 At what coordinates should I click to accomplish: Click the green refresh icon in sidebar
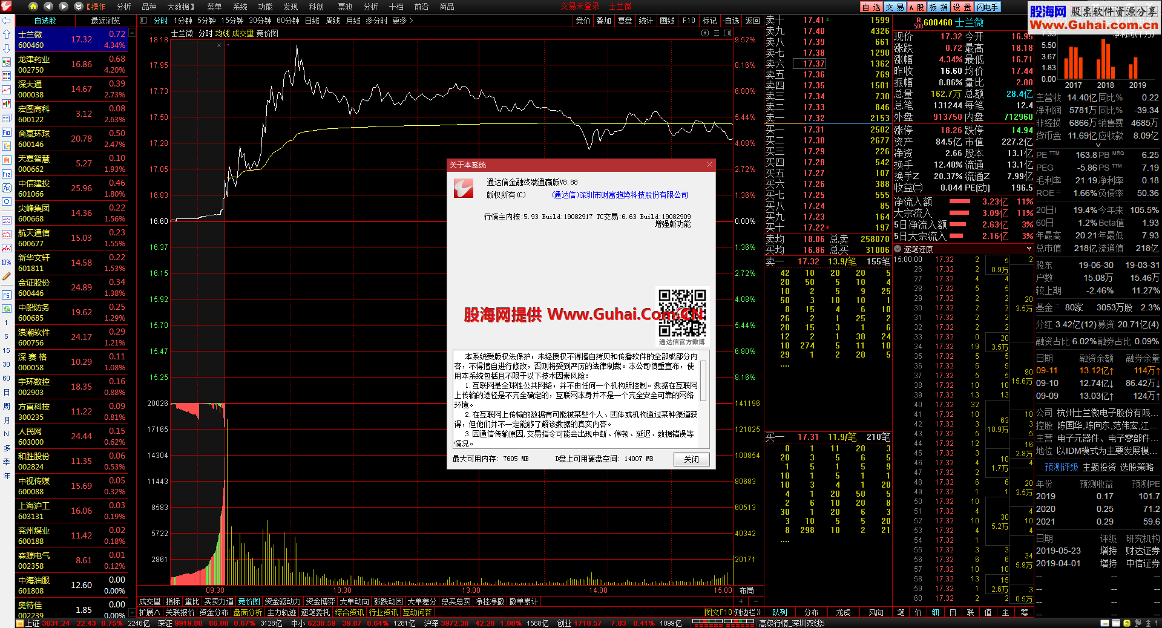[7, 309]
